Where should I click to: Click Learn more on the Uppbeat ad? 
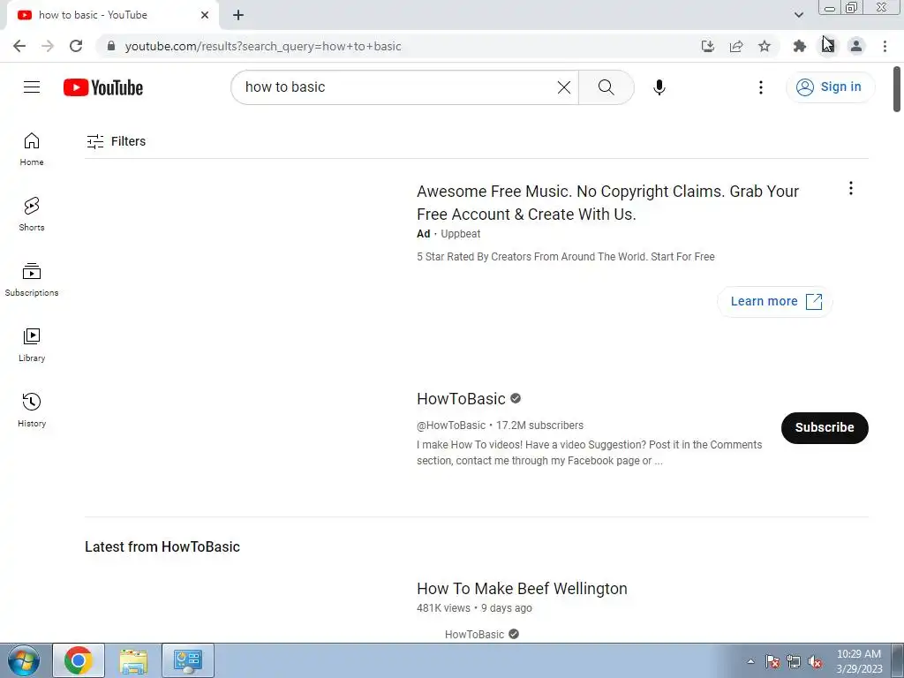click(x=775, y=302)
